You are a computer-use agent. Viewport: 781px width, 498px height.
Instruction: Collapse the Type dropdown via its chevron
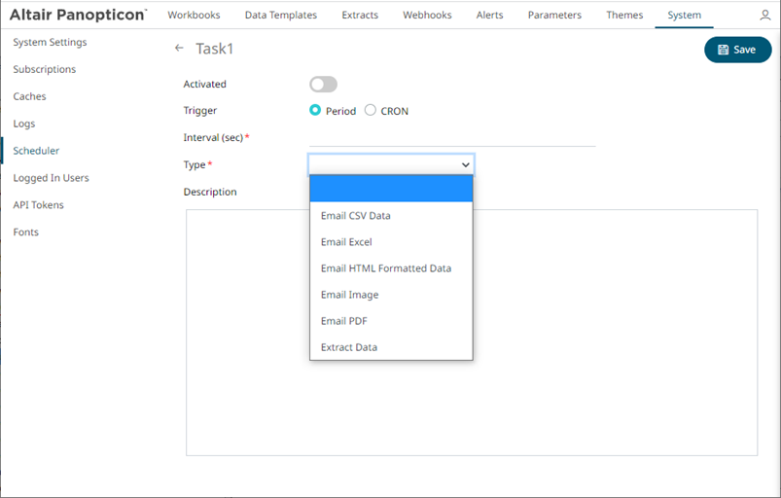coord(465,165)
